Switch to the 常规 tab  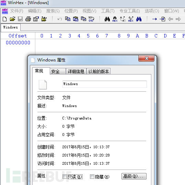(x=41, y=71)
